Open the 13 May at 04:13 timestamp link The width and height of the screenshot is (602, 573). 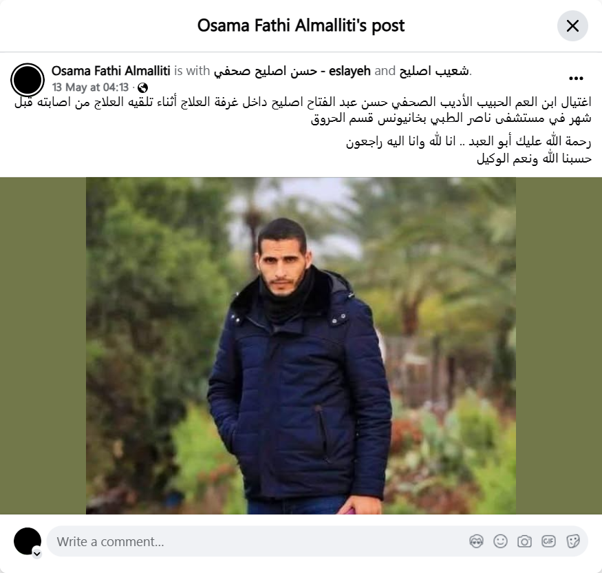point(90,87)
